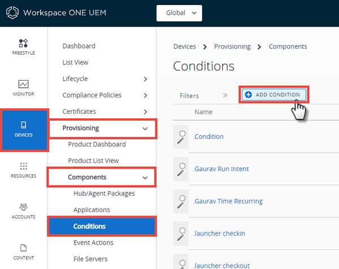Click Components breadcrumb link
The width and height of the screenshot is (339, 269).
288,46
